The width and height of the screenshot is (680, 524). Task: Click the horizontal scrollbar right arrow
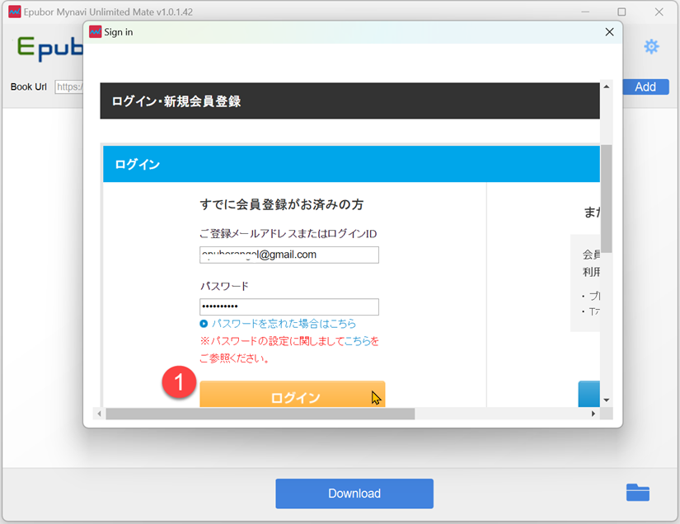pyautogui.click(x=593, y=414)
